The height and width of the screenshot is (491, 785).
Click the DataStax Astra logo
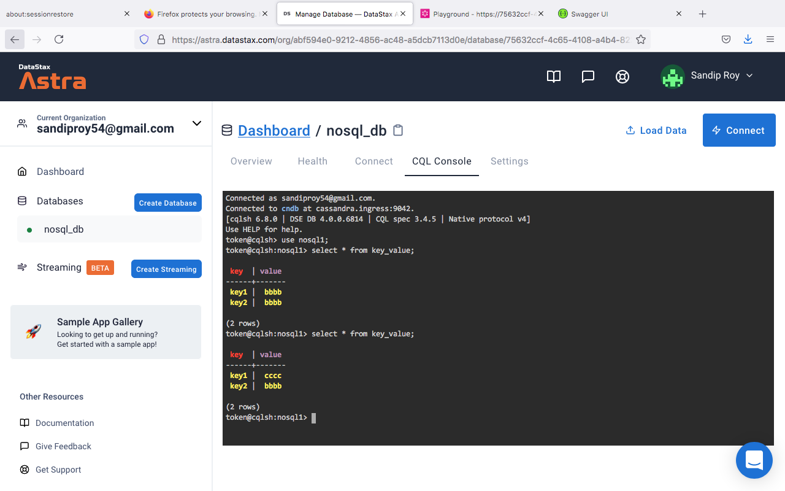coord(52,76)
